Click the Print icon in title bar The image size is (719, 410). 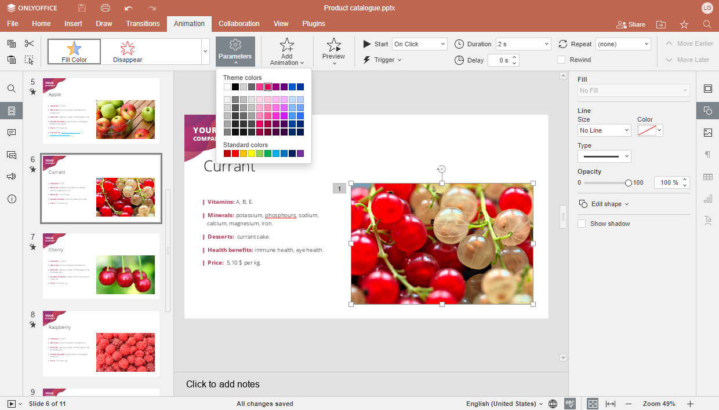pos(105,8)
